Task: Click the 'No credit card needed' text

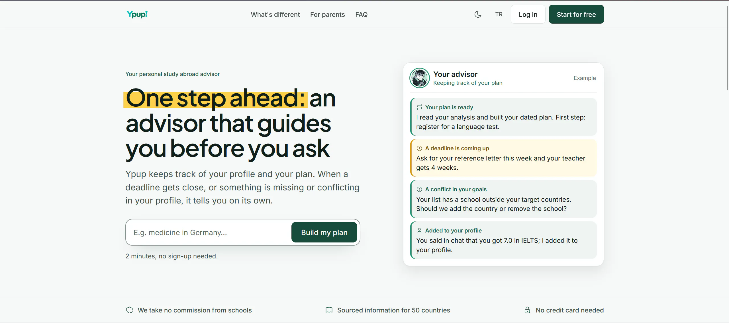Action: (x=570, y=310)
